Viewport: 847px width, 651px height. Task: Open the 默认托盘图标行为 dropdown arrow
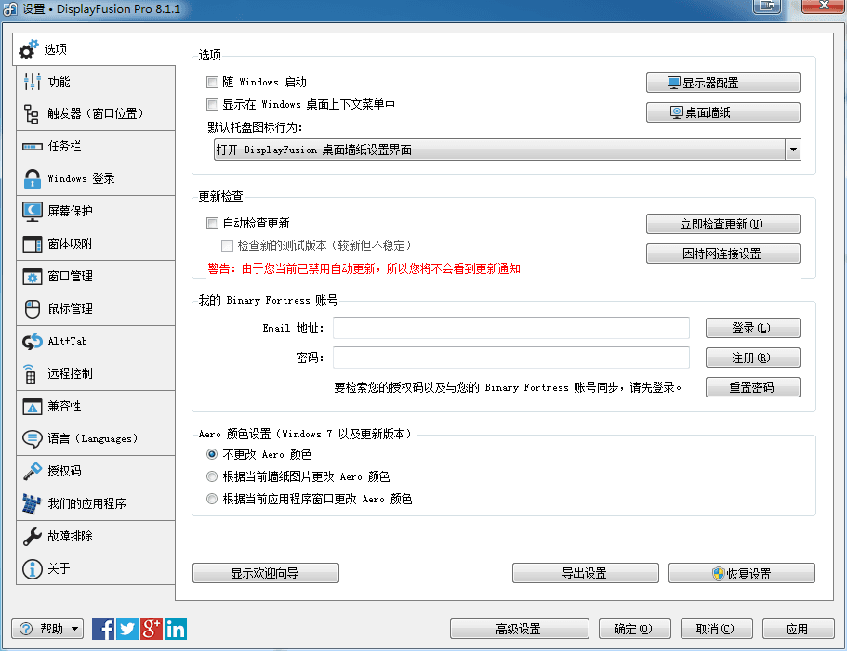(792, 150)
